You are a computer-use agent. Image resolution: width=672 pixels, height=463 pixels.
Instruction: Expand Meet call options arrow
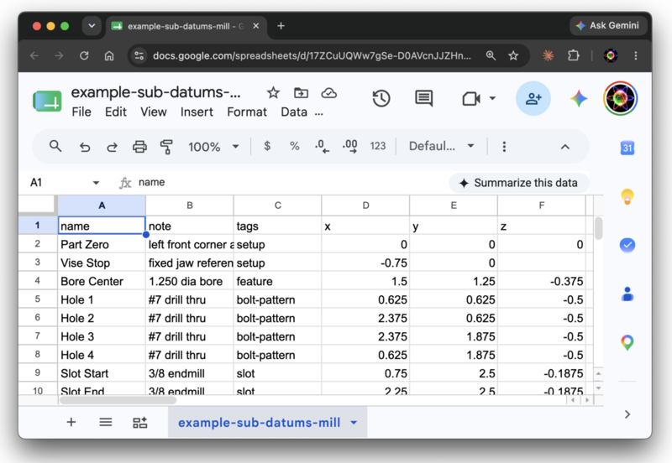tap(492, 98)
